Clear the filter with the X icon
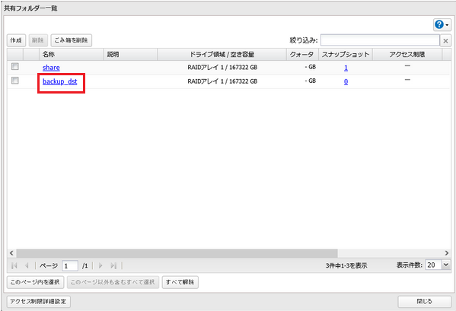The image size is (456, 311). (x=445, y=41)
